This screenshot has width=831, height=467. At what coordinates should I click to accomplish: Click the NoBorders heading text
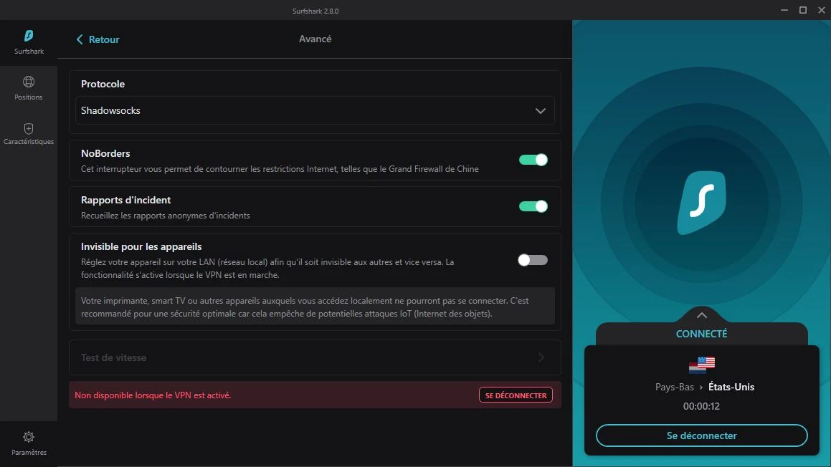(105, 153)
